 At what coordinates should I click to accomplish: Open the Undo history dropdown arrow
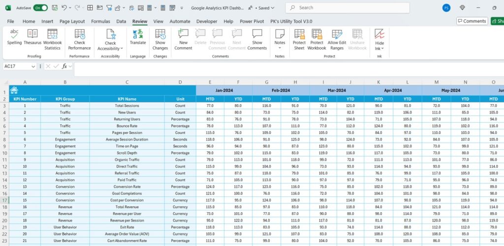point(70,8)
